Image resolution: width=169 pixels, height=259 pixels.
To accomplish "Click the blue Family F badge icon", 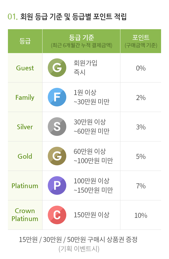I will click(57, 97).
